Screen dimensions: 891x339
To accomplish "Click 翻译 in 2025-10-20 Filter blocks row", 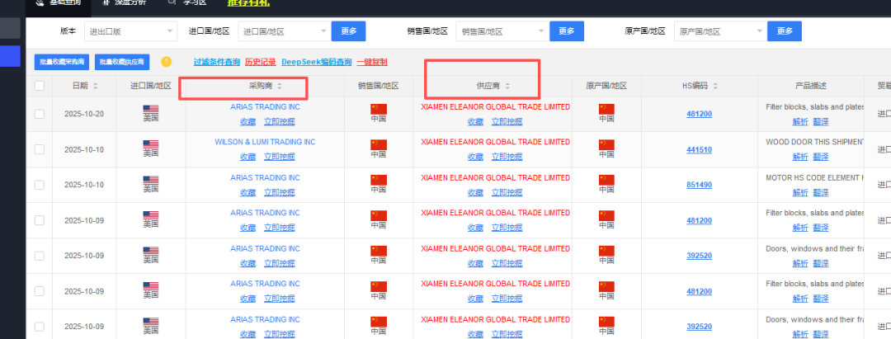I will click(821, 121).
